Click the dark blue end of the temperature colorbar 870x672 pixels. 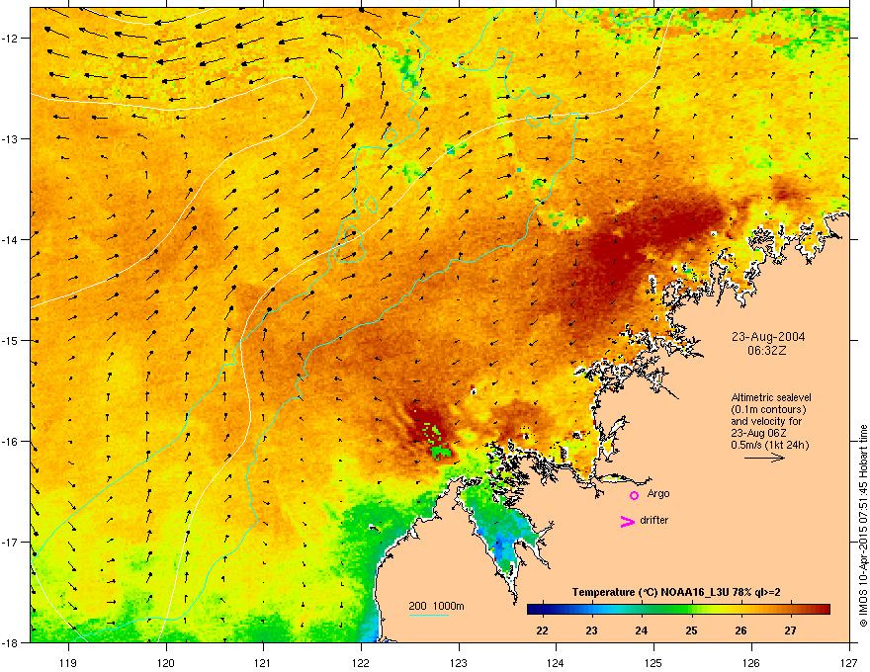click(x=534, y=610)
